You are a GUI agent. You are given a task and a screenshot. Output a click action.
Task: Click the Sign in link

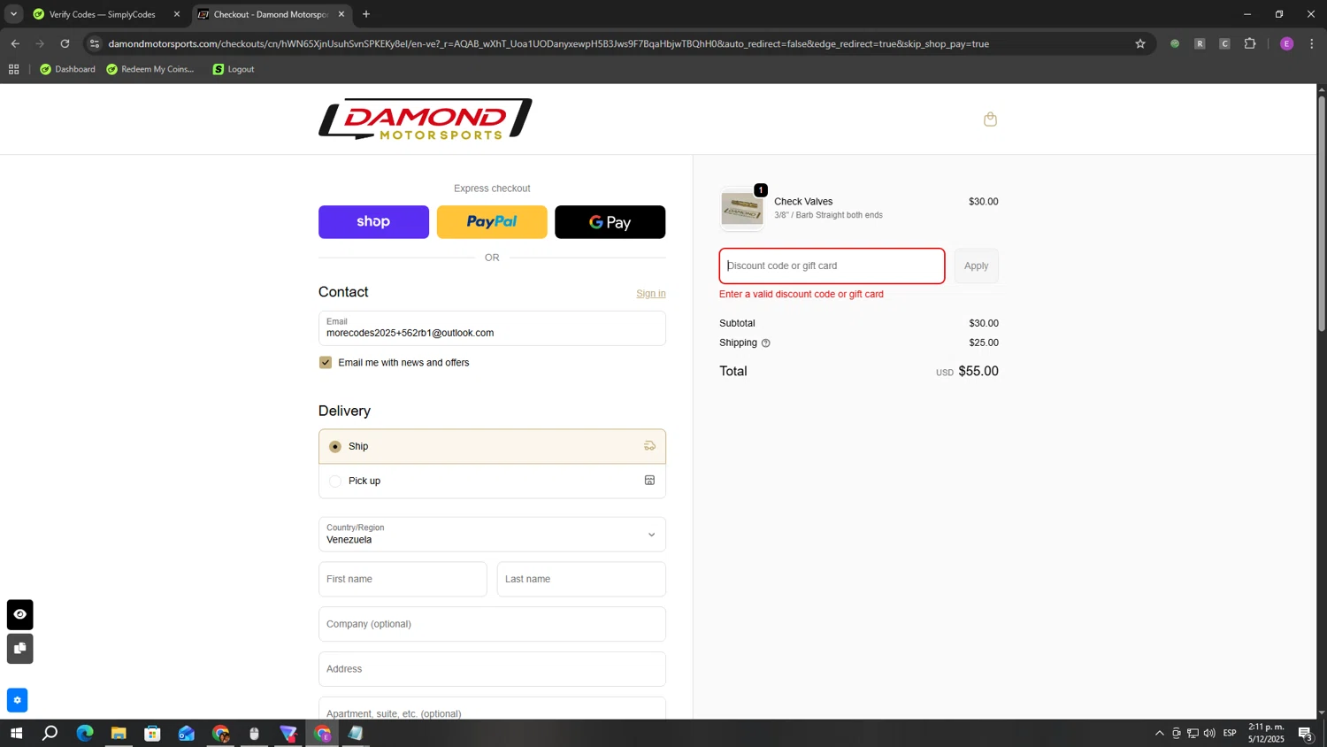click(x=651, y=294)
